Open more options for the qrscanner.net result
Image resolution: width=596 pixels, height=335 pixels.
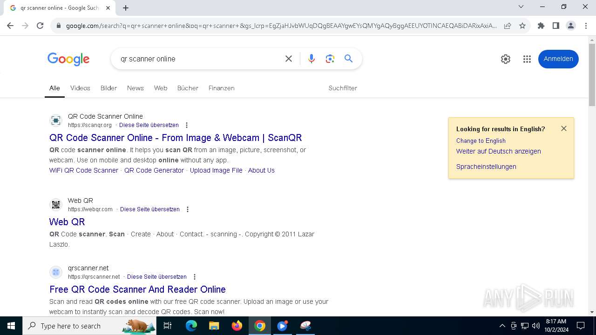(x=195, y=277)
